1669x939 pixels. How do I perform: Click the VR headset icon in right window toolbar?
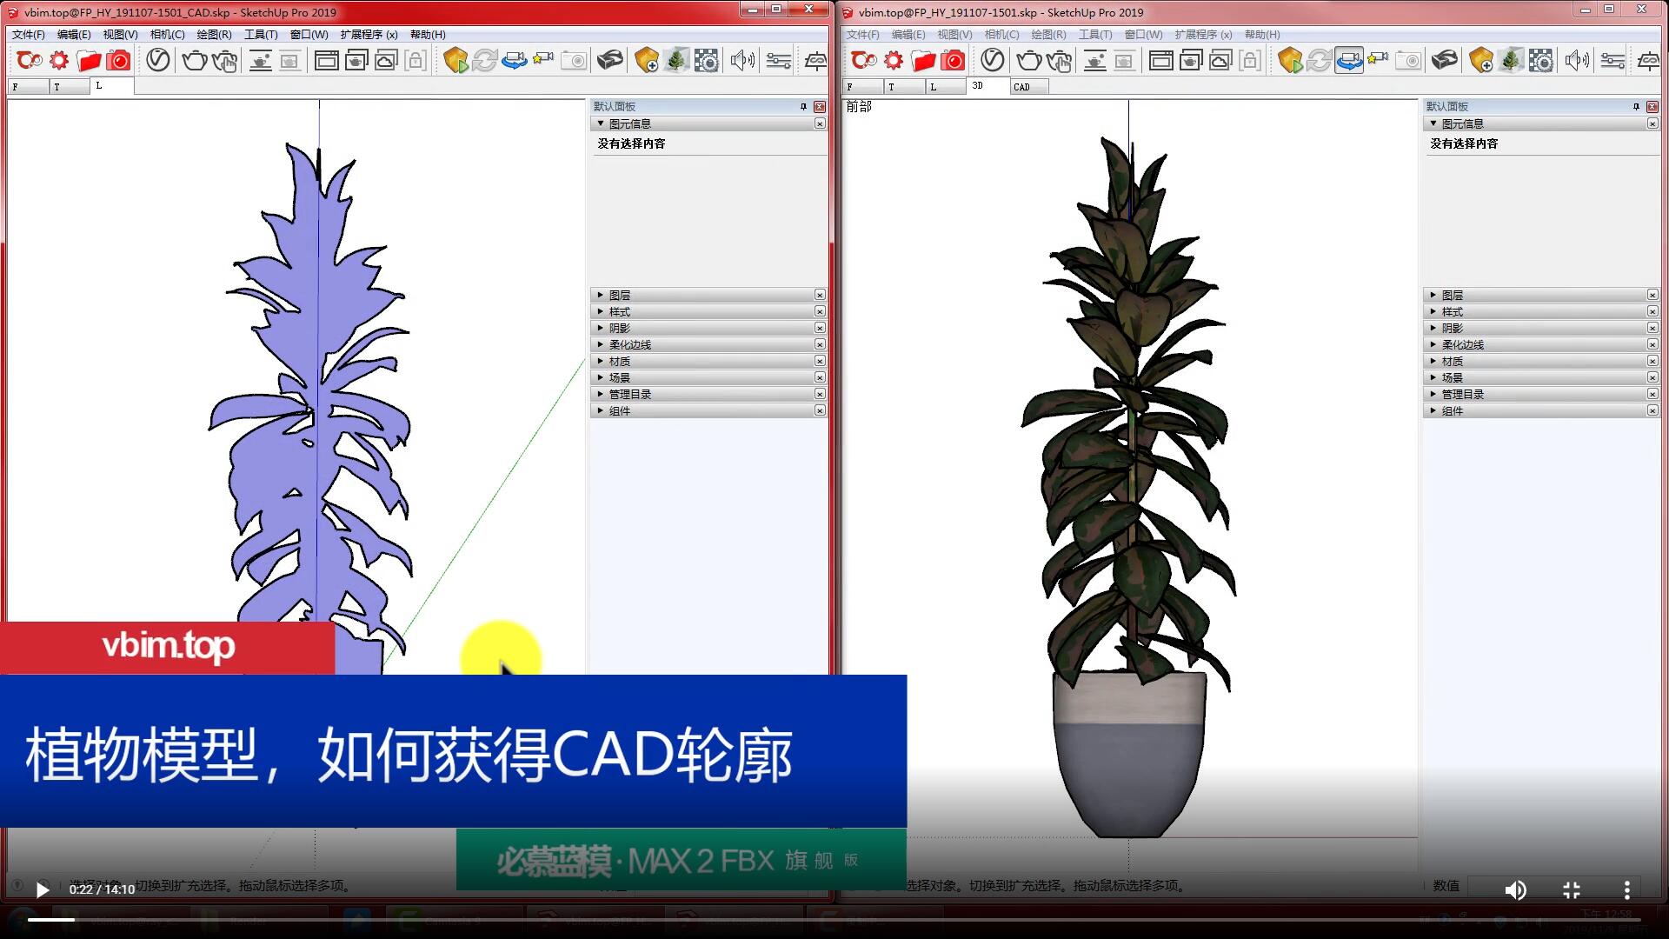click(1444, 60)
